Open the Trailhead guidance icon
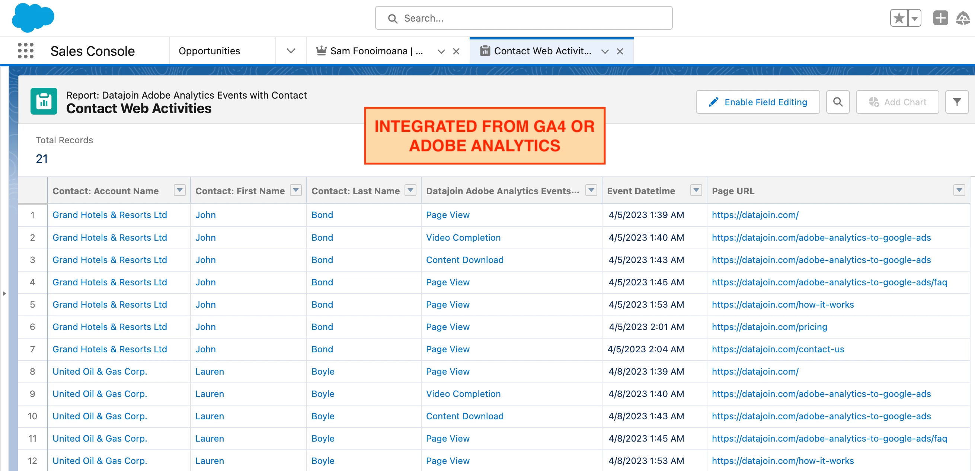This screenshot has height=471, width=975. click(x=963, y=18)
